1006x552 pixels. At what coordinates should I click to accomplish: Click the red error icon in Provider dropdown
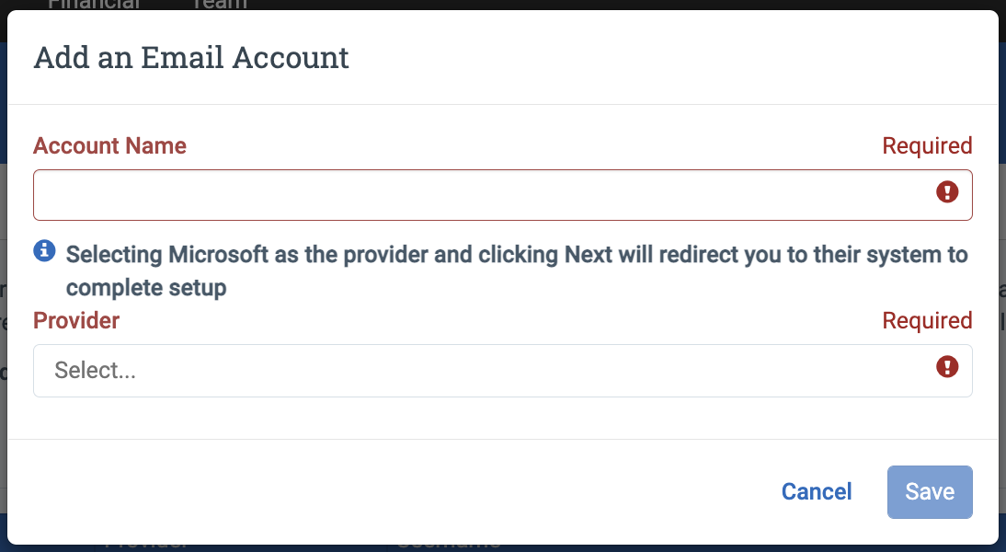pos(947,367)
